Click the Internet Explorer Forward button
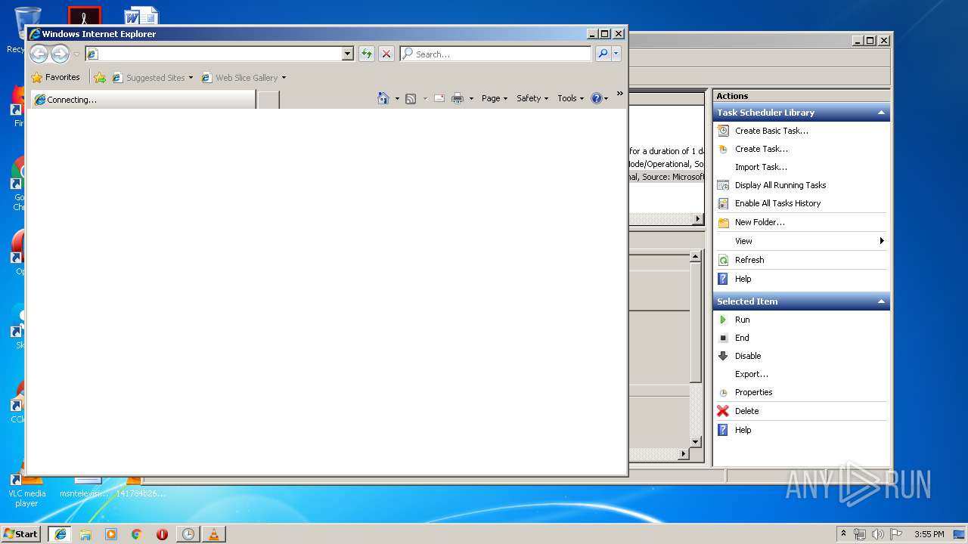 pos(60,54)
